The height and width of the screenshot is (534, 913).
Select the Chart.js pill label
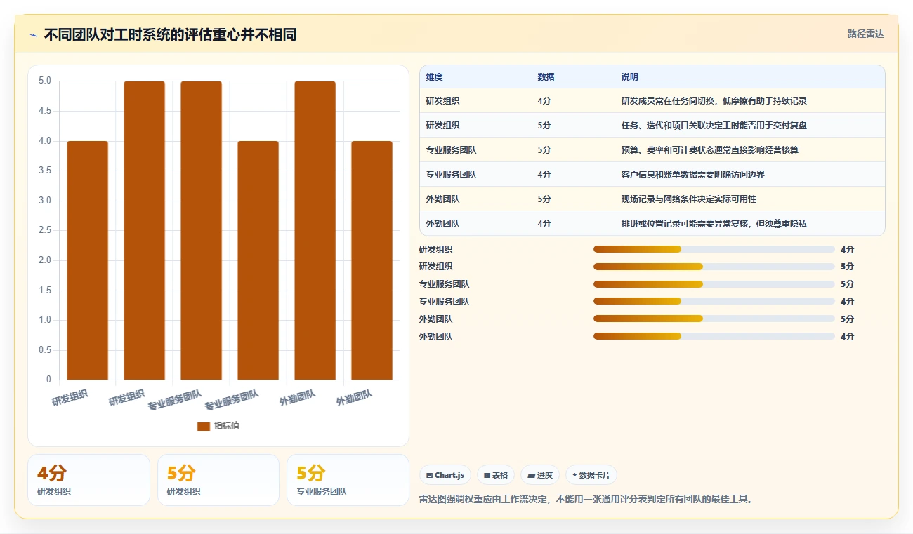(x=449, y=475)
